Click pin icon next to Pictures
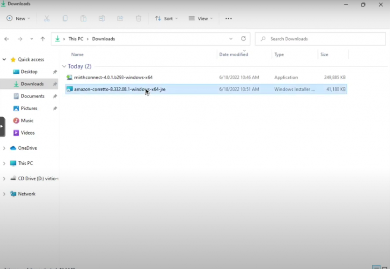This screenshot has width=390, height=269. pos(55,108)
